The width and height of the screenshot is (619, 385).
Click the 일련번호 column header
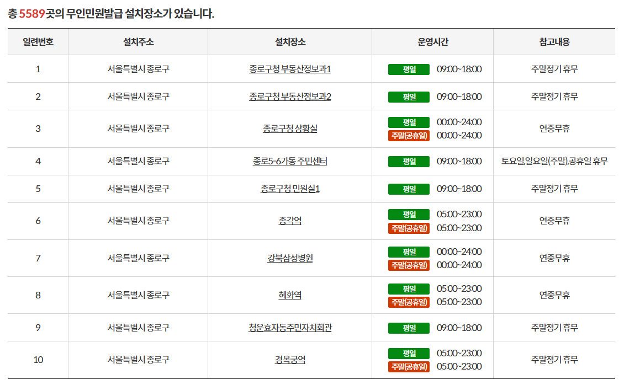point(37,41)
